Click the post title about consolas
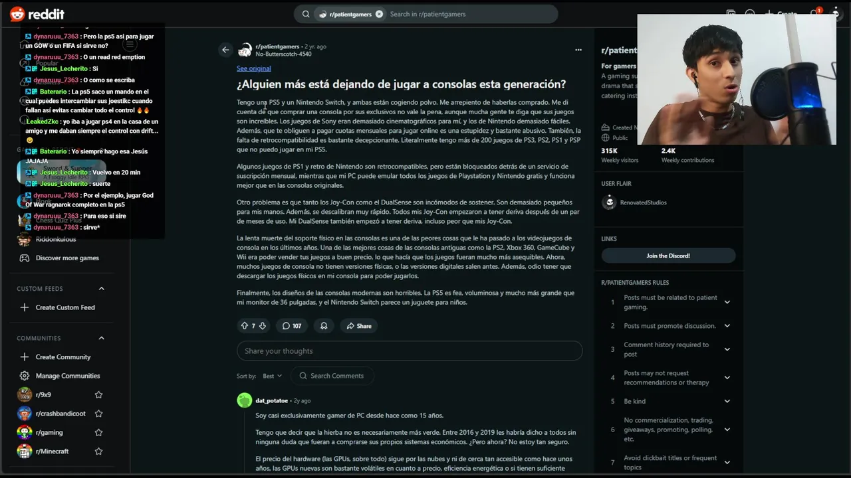851x478 pixels. pyautogui.click(x=401, y=84)
